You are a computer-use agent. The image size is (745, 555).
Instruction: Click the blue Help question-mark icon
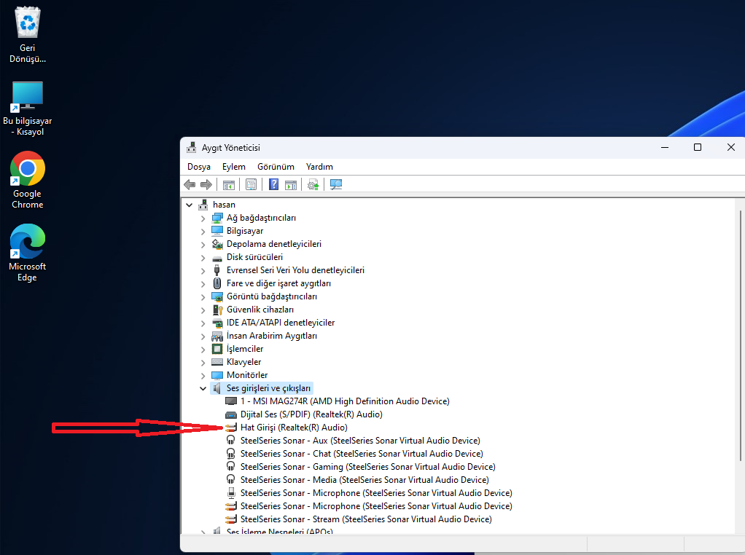pos(273,184)
